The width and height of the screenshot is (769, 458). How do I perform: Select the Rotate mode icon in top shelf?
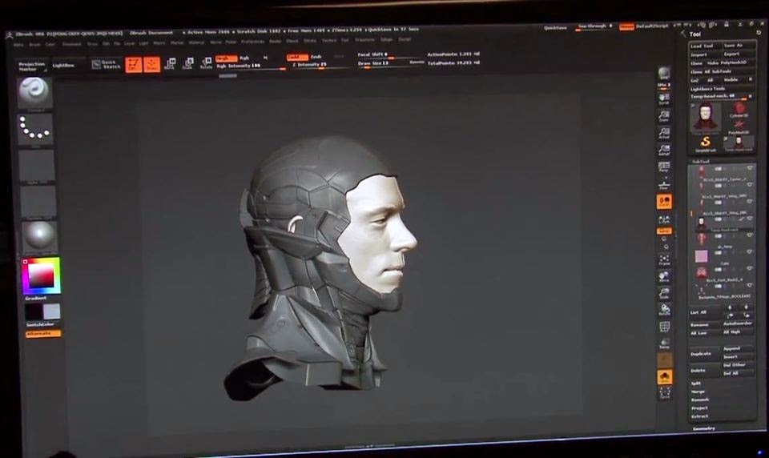coord(207,63)
